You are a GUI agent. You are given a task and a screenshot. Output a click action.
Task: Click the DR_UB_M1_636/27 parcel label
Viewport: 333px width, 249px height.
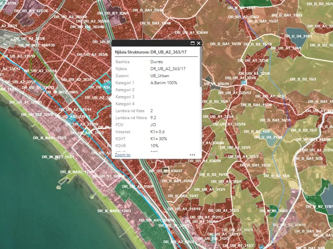point(166,171)
